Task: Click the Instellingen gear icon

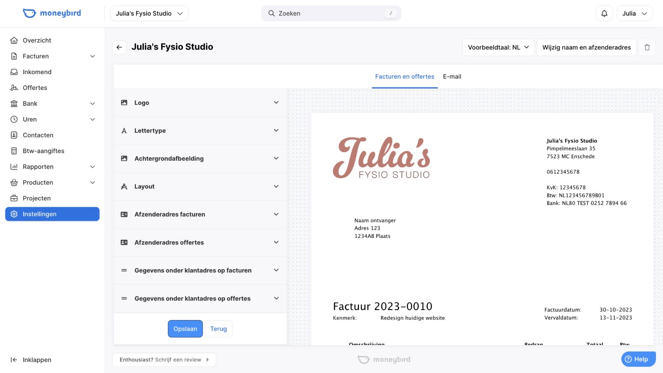Action: (14, 214)
